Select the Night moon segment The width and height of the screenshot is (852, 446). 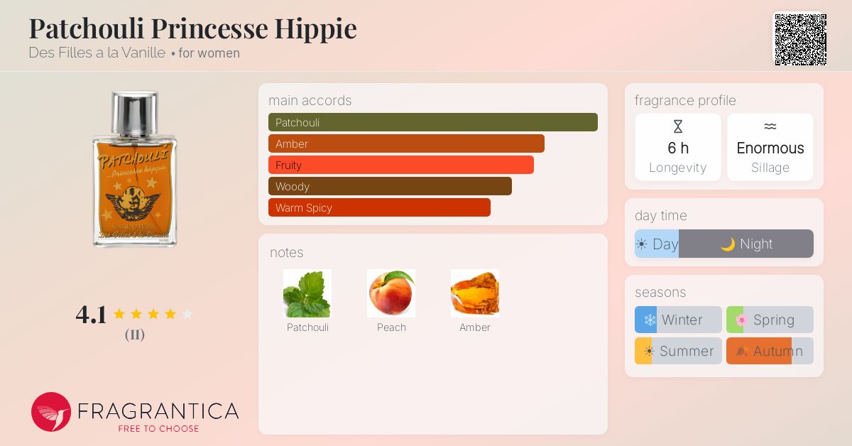746,244
